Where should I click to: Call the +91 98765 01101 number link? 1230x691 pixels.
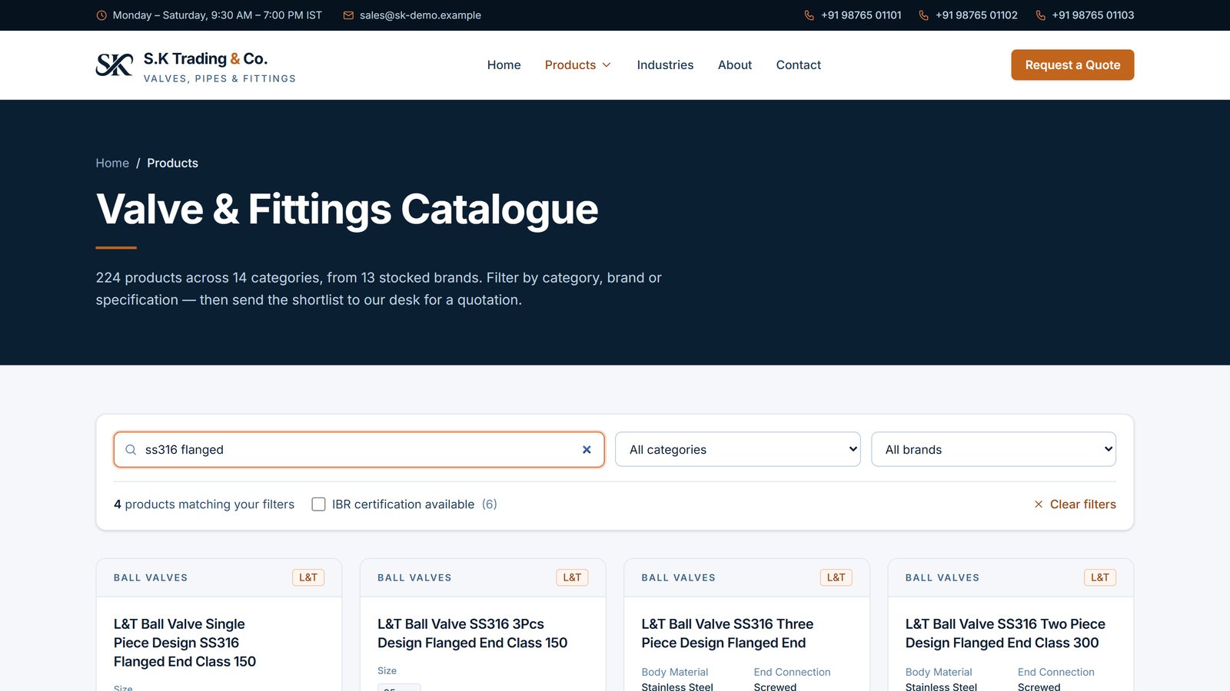pos(861,15)
